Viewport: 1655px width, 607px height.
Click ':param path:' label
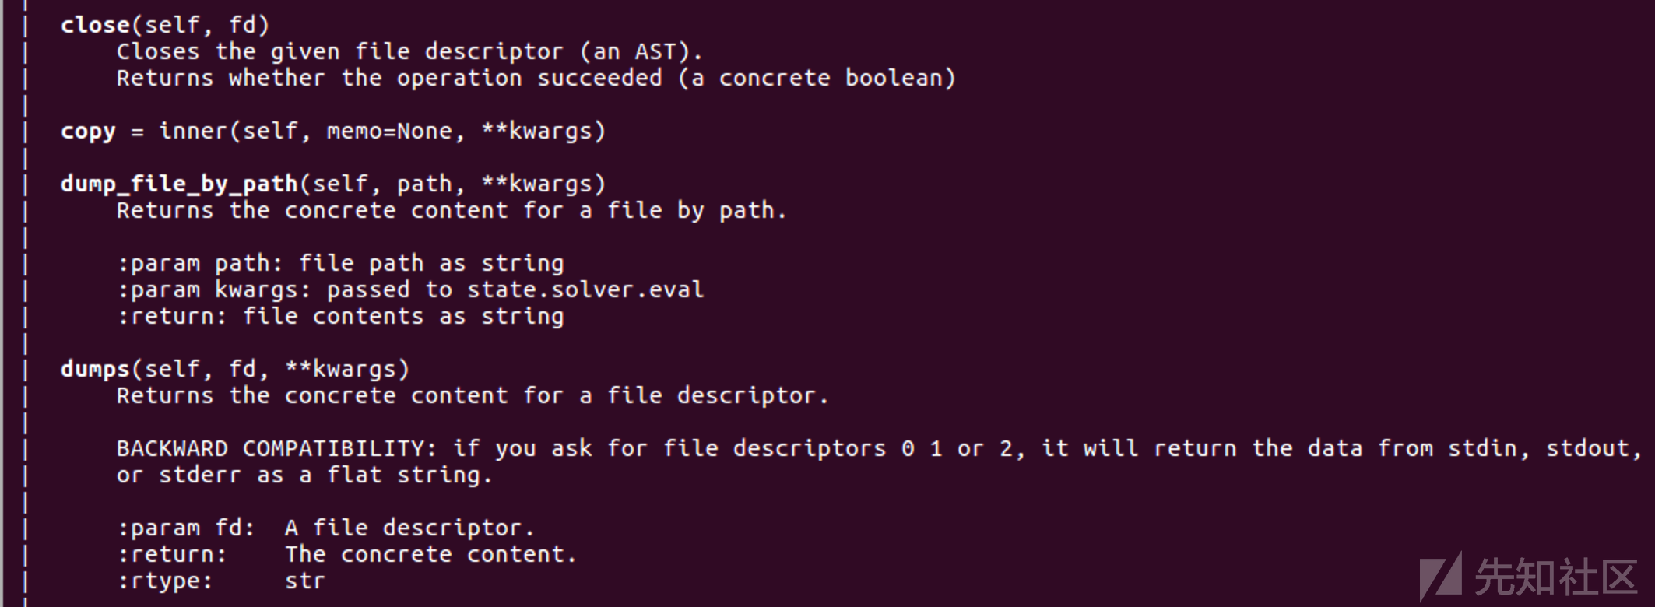point(200,264)
